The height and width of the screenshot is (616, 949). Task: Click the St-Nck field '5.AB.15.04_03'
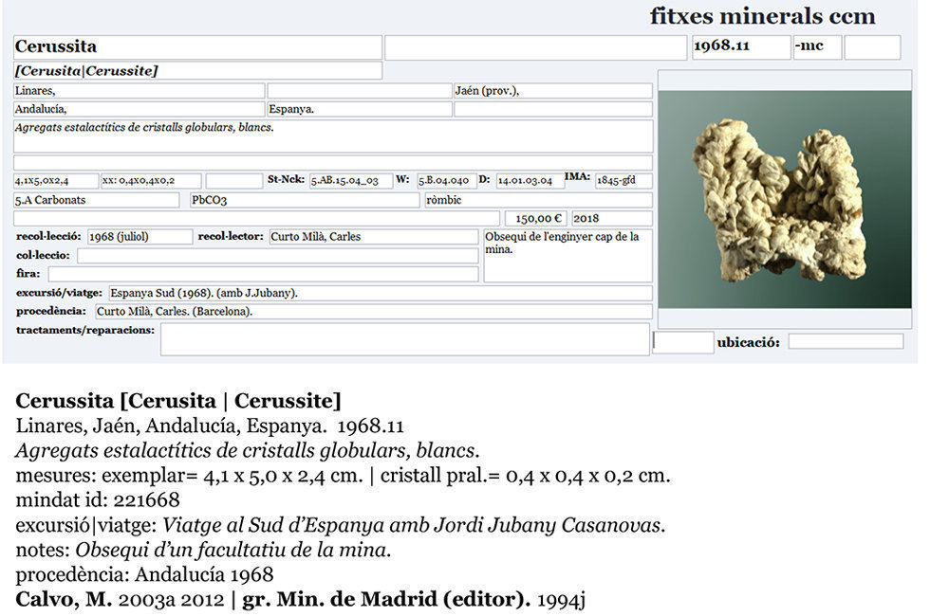point(350,181)
